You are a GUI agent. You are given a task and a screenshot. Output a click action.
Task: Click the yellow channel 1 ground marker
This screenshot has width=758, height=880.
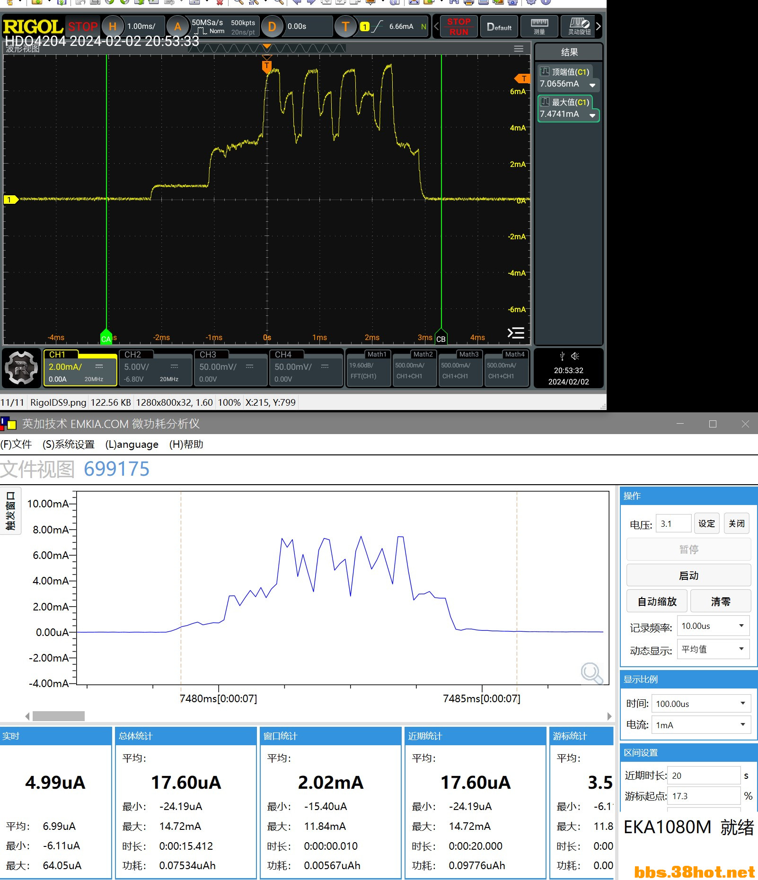coord(10,200)
